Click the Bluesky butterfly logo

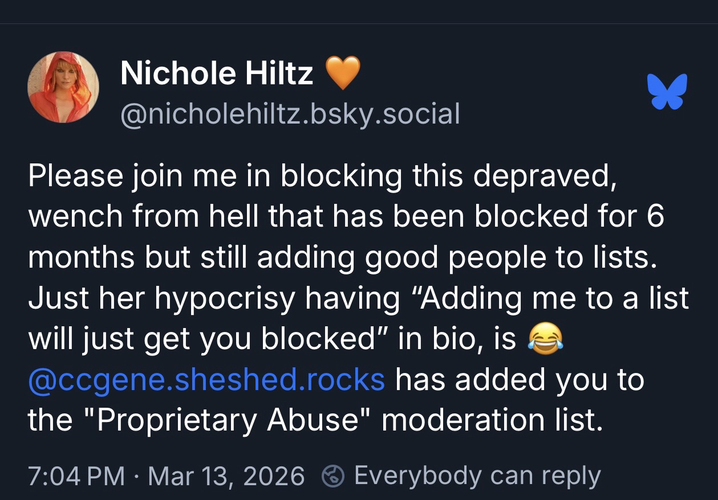[x=667, y=91]
